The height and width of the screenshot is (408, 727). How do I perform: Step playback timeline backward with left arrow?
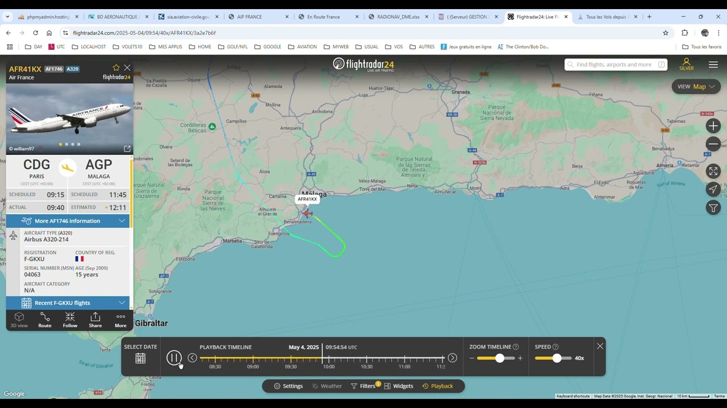click(x=193, y=358)
